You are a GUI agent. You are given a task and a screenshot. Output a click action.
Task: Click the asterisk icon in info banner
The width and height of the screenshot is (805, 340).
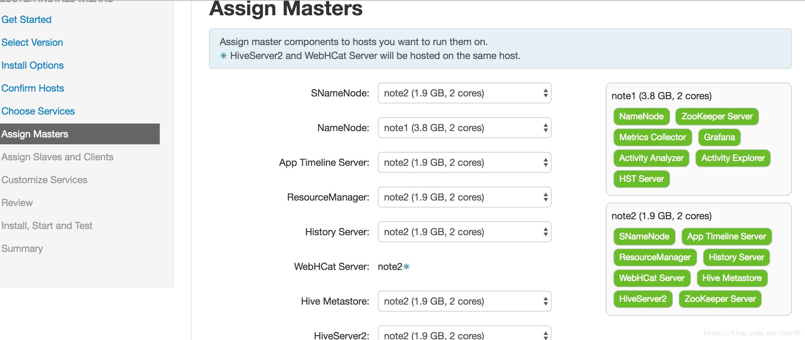[224, 56]
